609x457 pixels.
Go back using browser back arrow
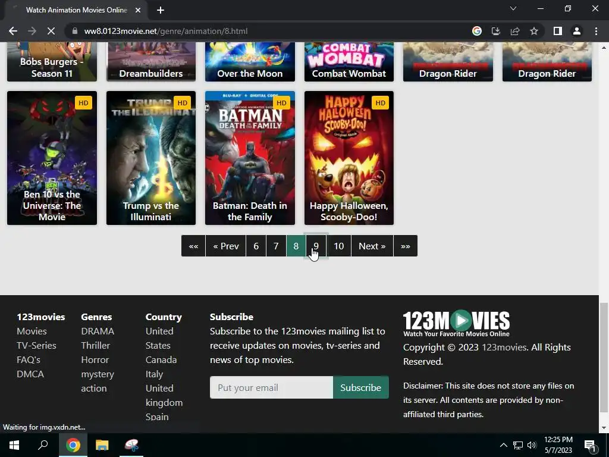[x=13, y=31]
